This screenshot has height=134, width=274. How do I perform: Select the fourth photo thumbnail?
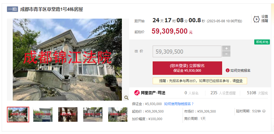point(93,115)
